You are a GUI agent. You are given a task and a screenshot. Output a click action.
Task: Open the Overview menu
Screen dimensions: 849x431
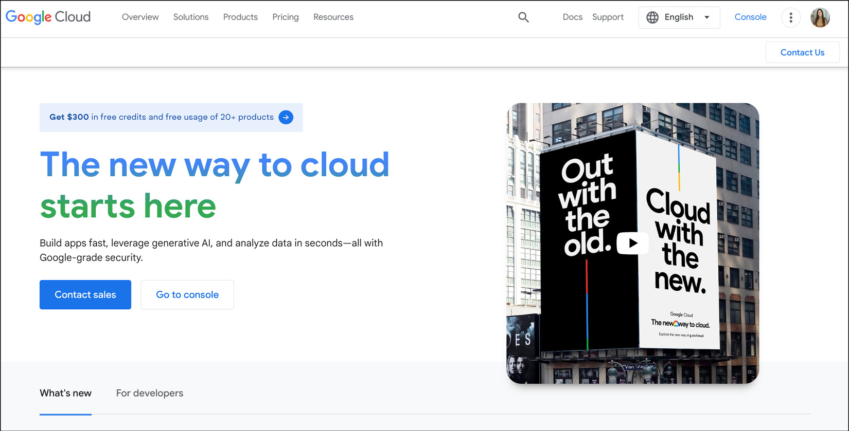[x=140, y=17]
